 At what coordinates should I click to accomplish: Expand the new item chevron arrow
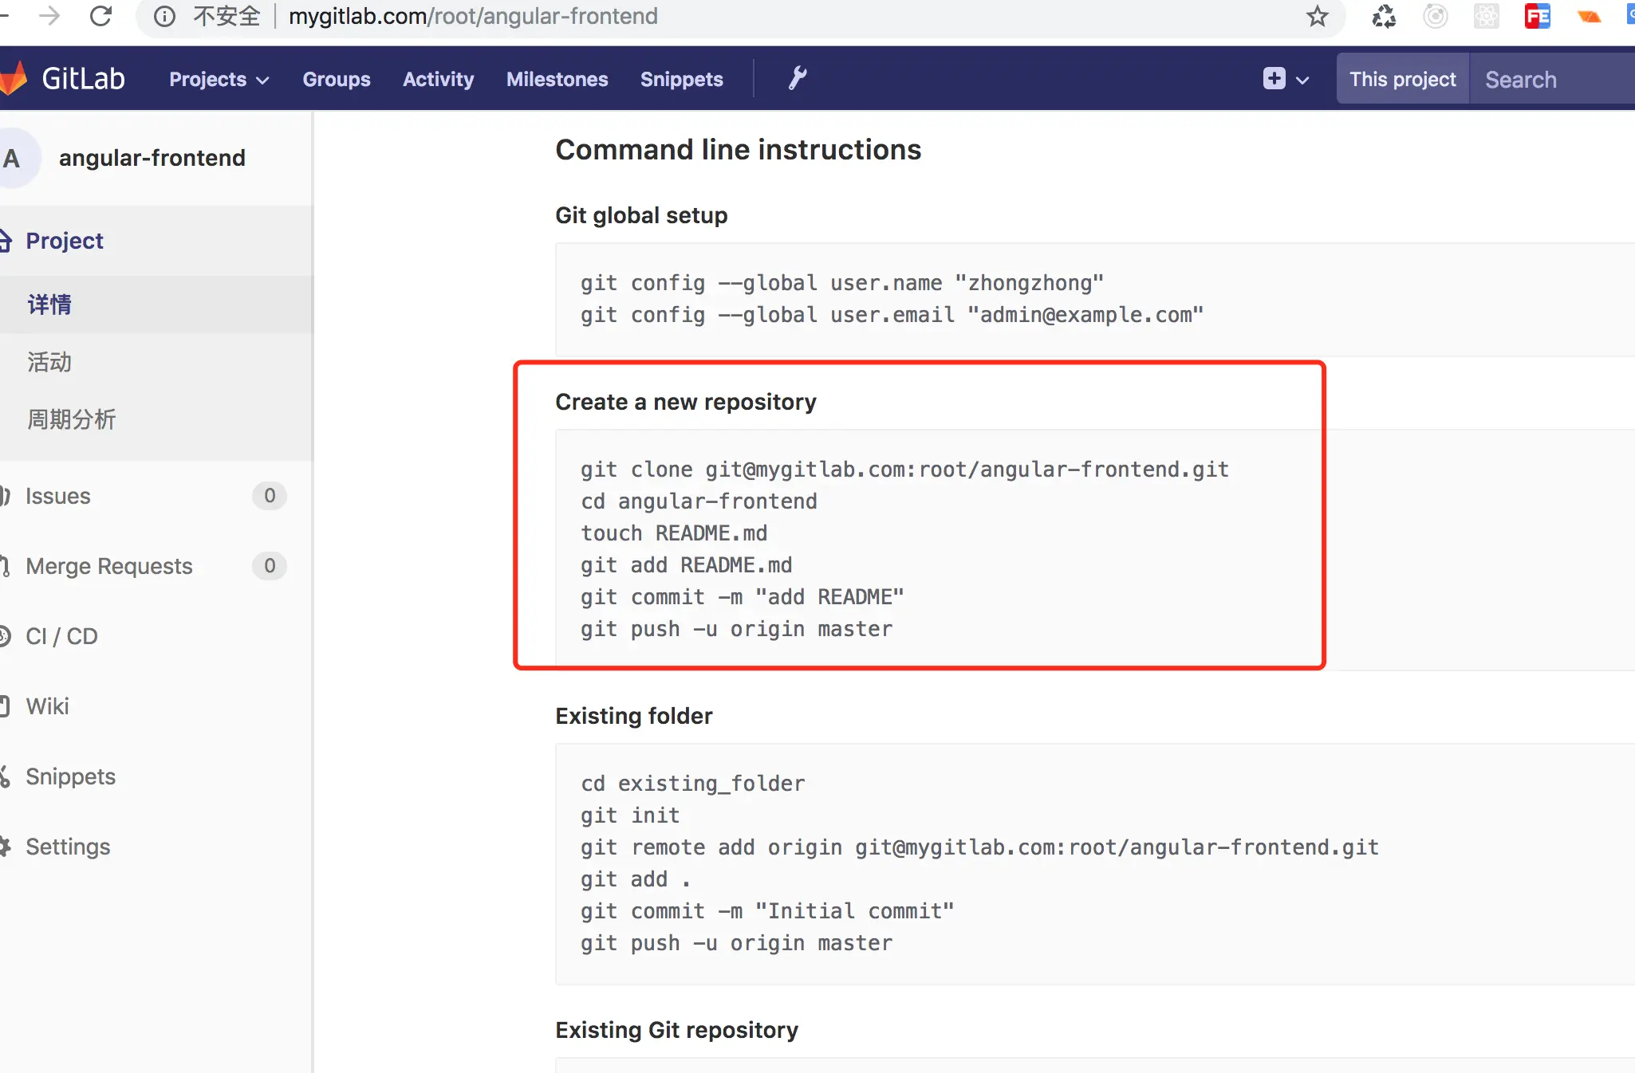pyautogui.click(x=1302, y=80)
